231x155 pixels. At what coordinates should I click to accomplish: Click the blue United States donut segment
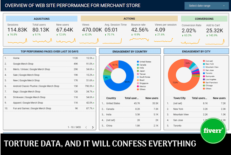(x=127, y=82)
